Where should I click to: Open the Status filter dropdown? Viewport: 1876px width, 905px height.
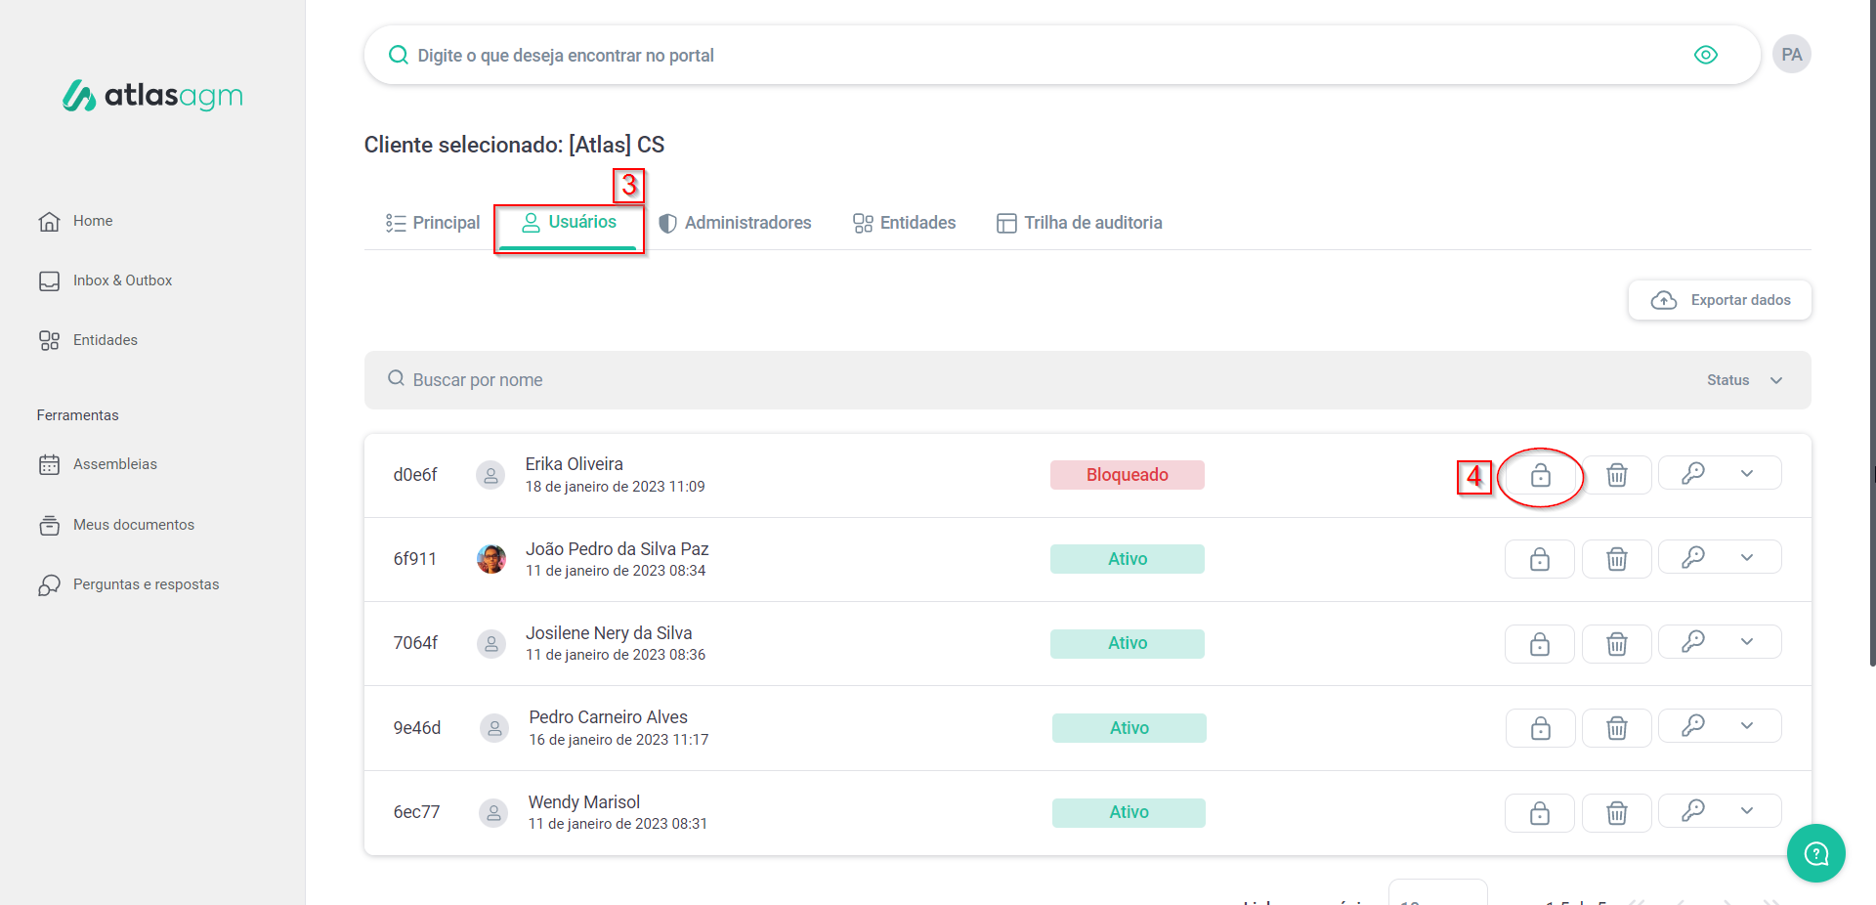tap(1744, 380)
